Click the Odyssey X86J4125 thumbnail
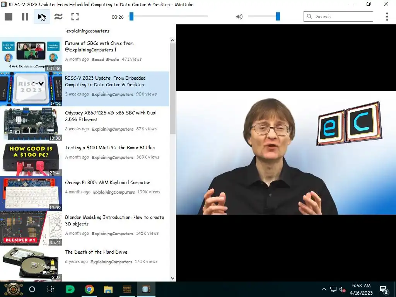Viewport: 396px width, 297px height. coord(31,124)
